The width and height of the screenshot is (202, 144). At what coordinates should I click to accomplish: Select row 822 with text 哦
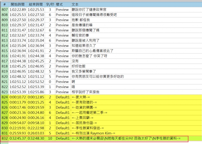(101, 87)
